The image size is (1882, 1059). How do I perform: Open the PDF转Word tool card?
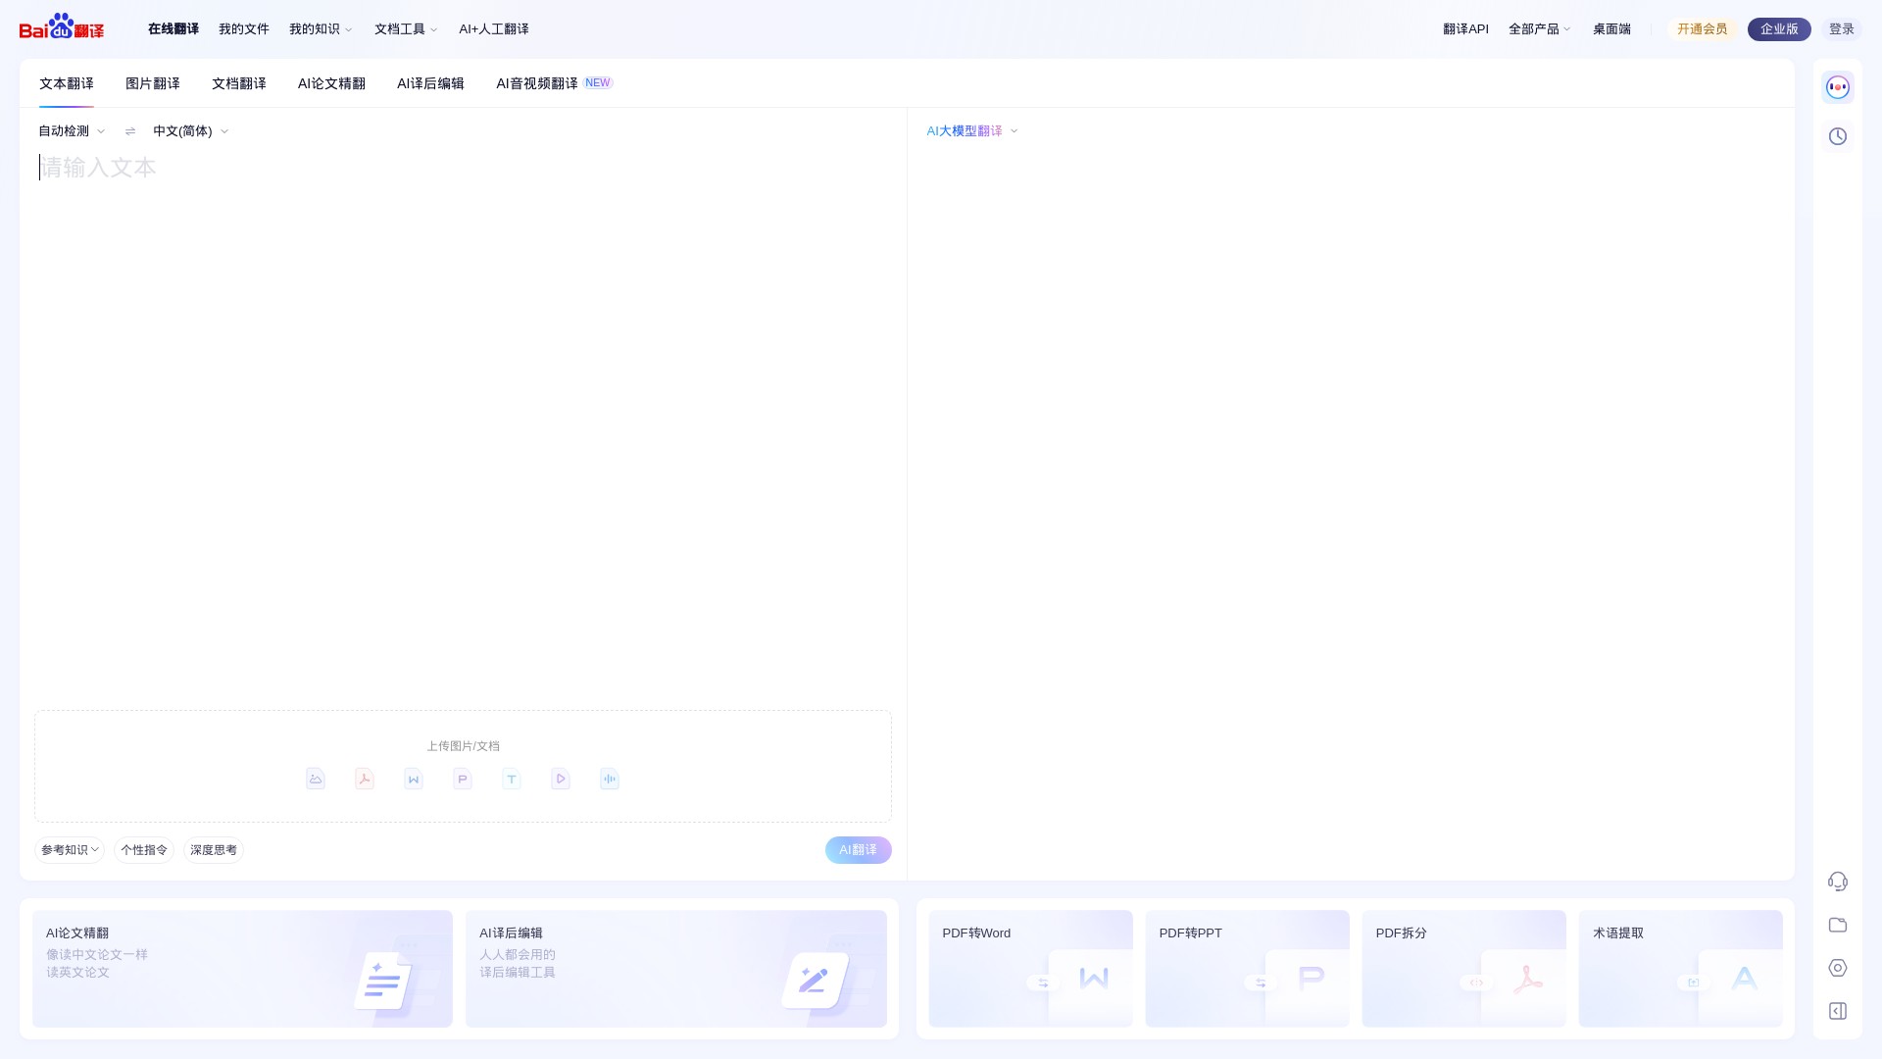coord(1030,969)
